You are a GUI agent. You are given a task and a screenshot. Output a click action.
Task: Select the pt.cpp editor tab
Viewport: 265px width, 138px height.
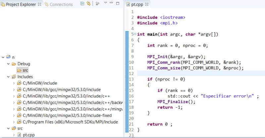[137, 4]
